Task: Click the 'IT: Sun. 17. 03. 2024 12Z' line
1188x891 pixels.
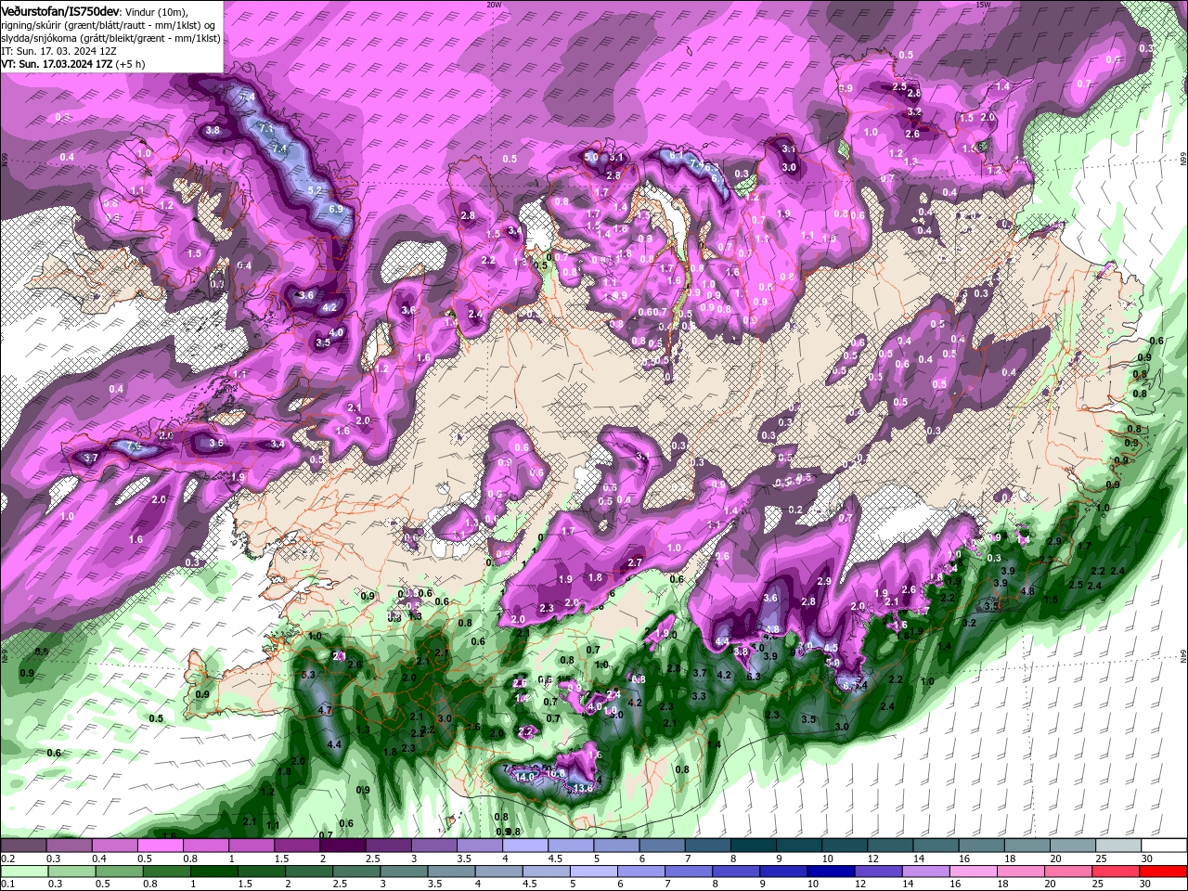Action: [58, 51]
